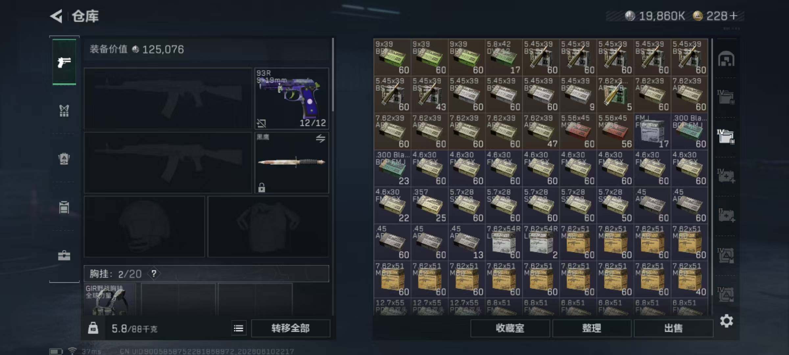Tap the crossed-out icon on 93R slot
Viewport: 789px width, 355px height.
(261, 123)
